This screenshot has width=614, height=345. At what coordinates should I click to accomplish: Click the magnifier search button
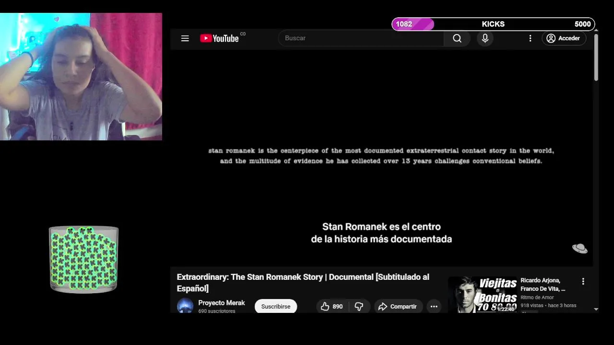click(457, 38)
